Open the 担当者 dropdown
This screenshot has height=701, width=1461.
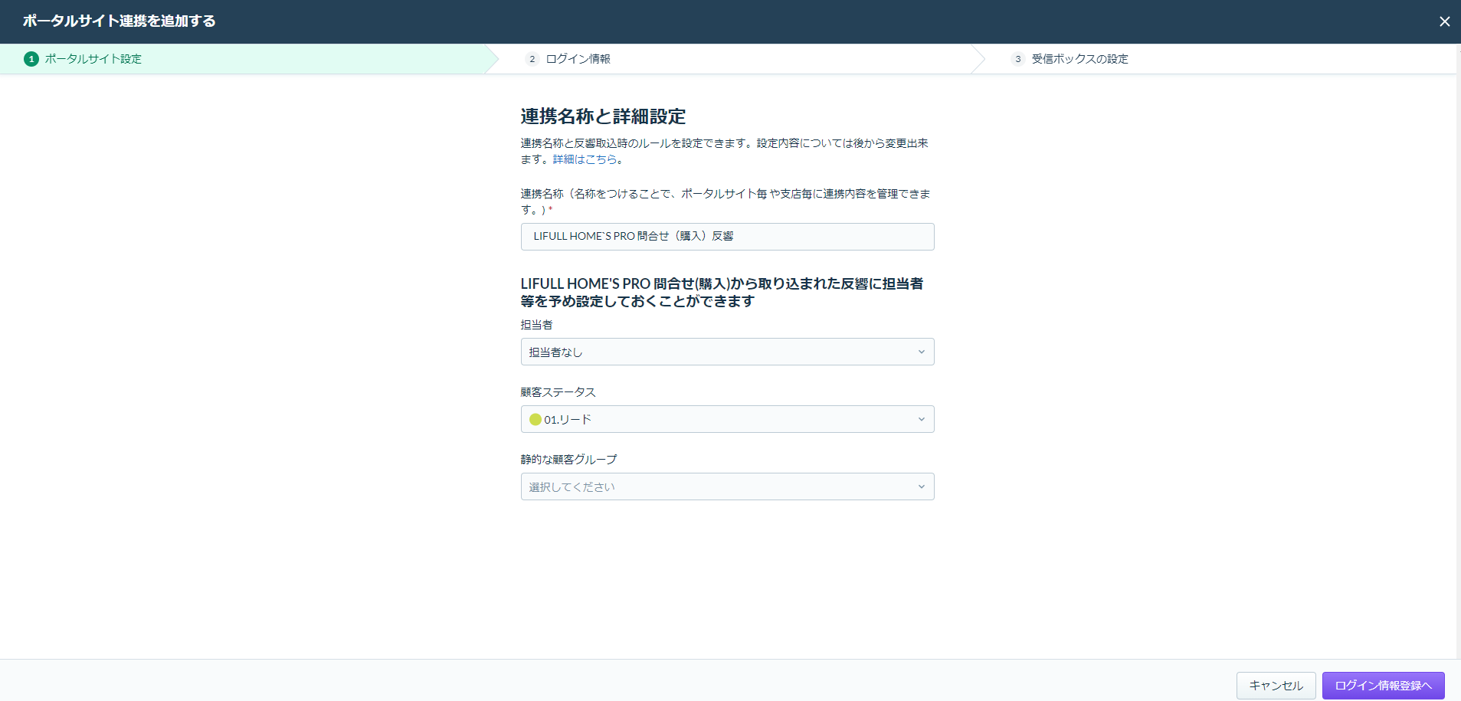727,352
